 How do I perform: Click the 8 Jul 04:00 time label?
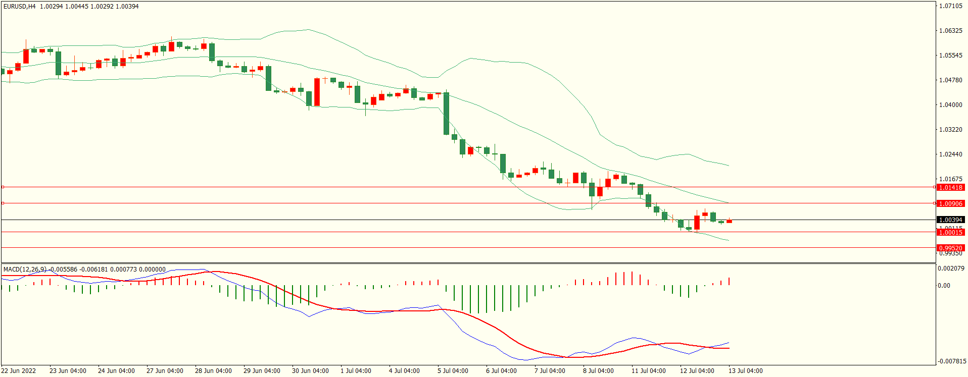(598, 371)
